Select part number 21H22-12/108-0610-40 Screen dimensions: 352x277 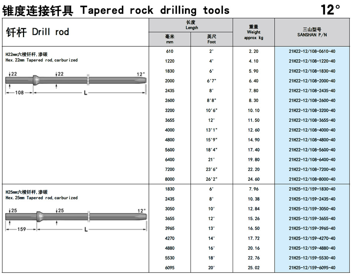(312, 51)
